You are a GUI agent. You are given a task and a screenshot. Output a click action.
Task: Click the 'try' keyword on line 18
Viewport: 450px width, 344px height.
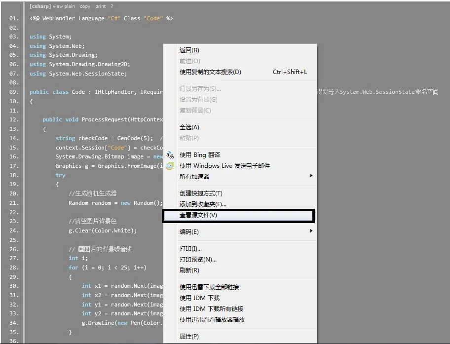click(61, 175)
